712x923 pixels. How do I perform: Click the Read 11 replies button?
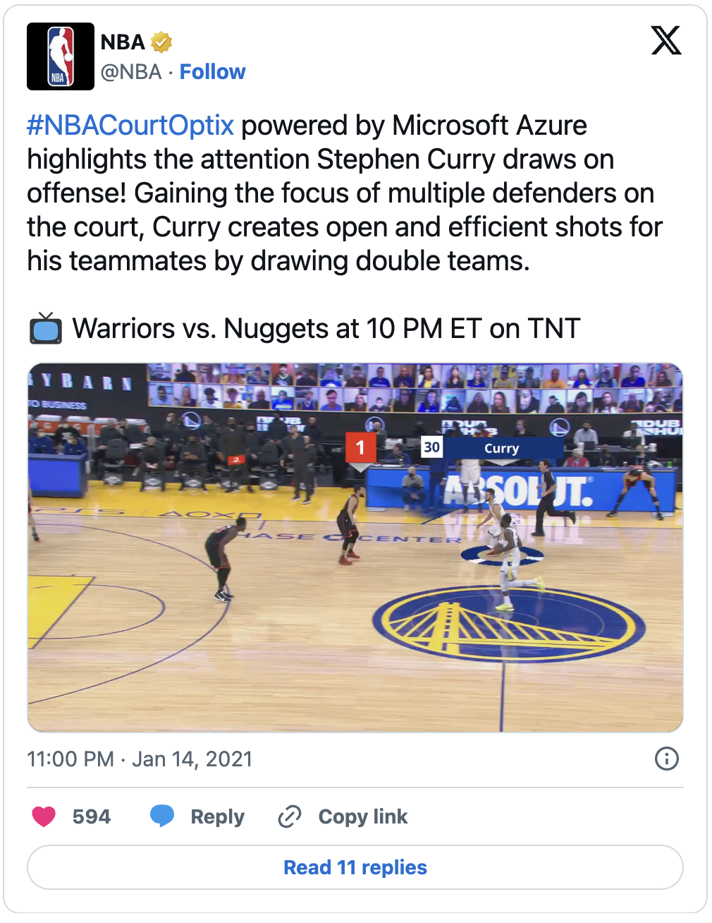[355, 867]
